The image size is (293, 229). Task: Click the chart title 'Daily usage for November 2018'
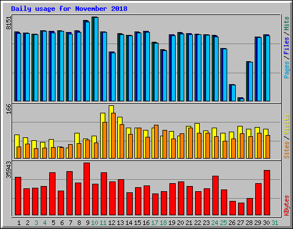69,9
